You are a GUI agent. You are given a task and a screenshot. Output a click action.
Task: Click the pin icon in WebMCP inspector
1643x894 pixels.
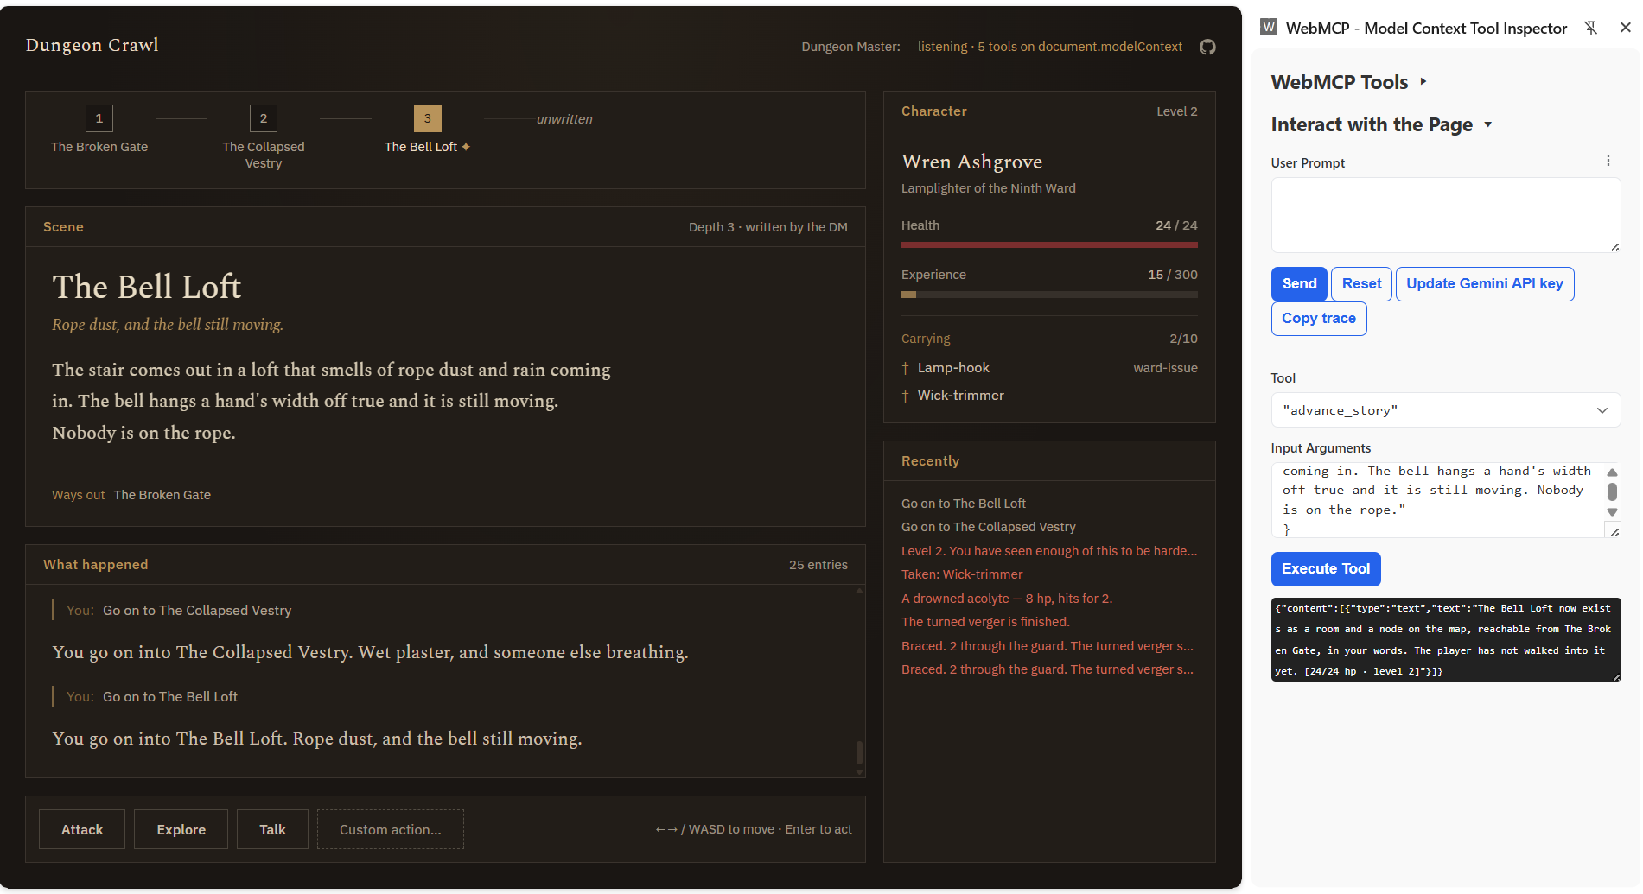1590,28
